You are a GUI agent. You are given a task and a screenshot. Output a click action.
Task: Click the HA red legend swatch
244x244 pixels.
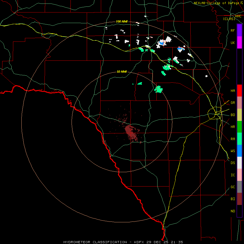(x=239, y=91)
